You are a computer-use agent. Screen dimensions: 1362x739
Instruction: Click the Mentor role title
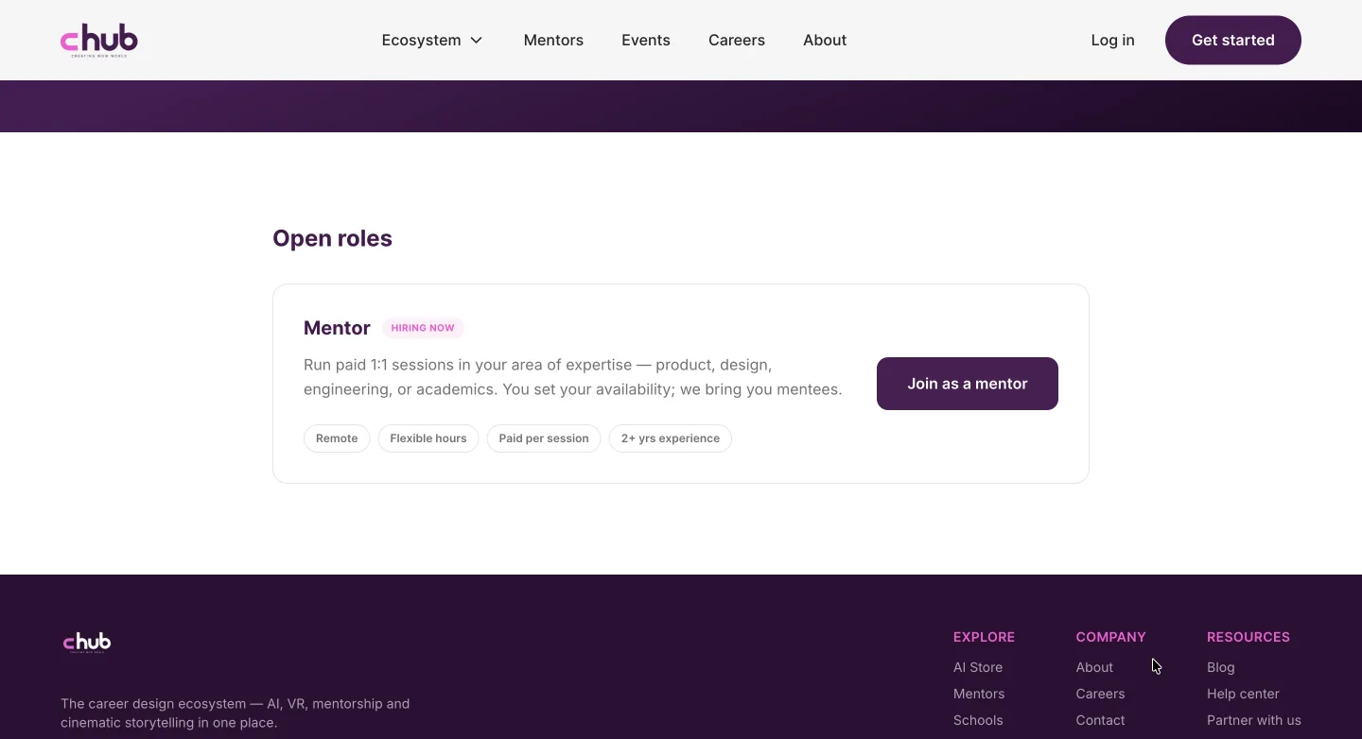click(337, 328)
